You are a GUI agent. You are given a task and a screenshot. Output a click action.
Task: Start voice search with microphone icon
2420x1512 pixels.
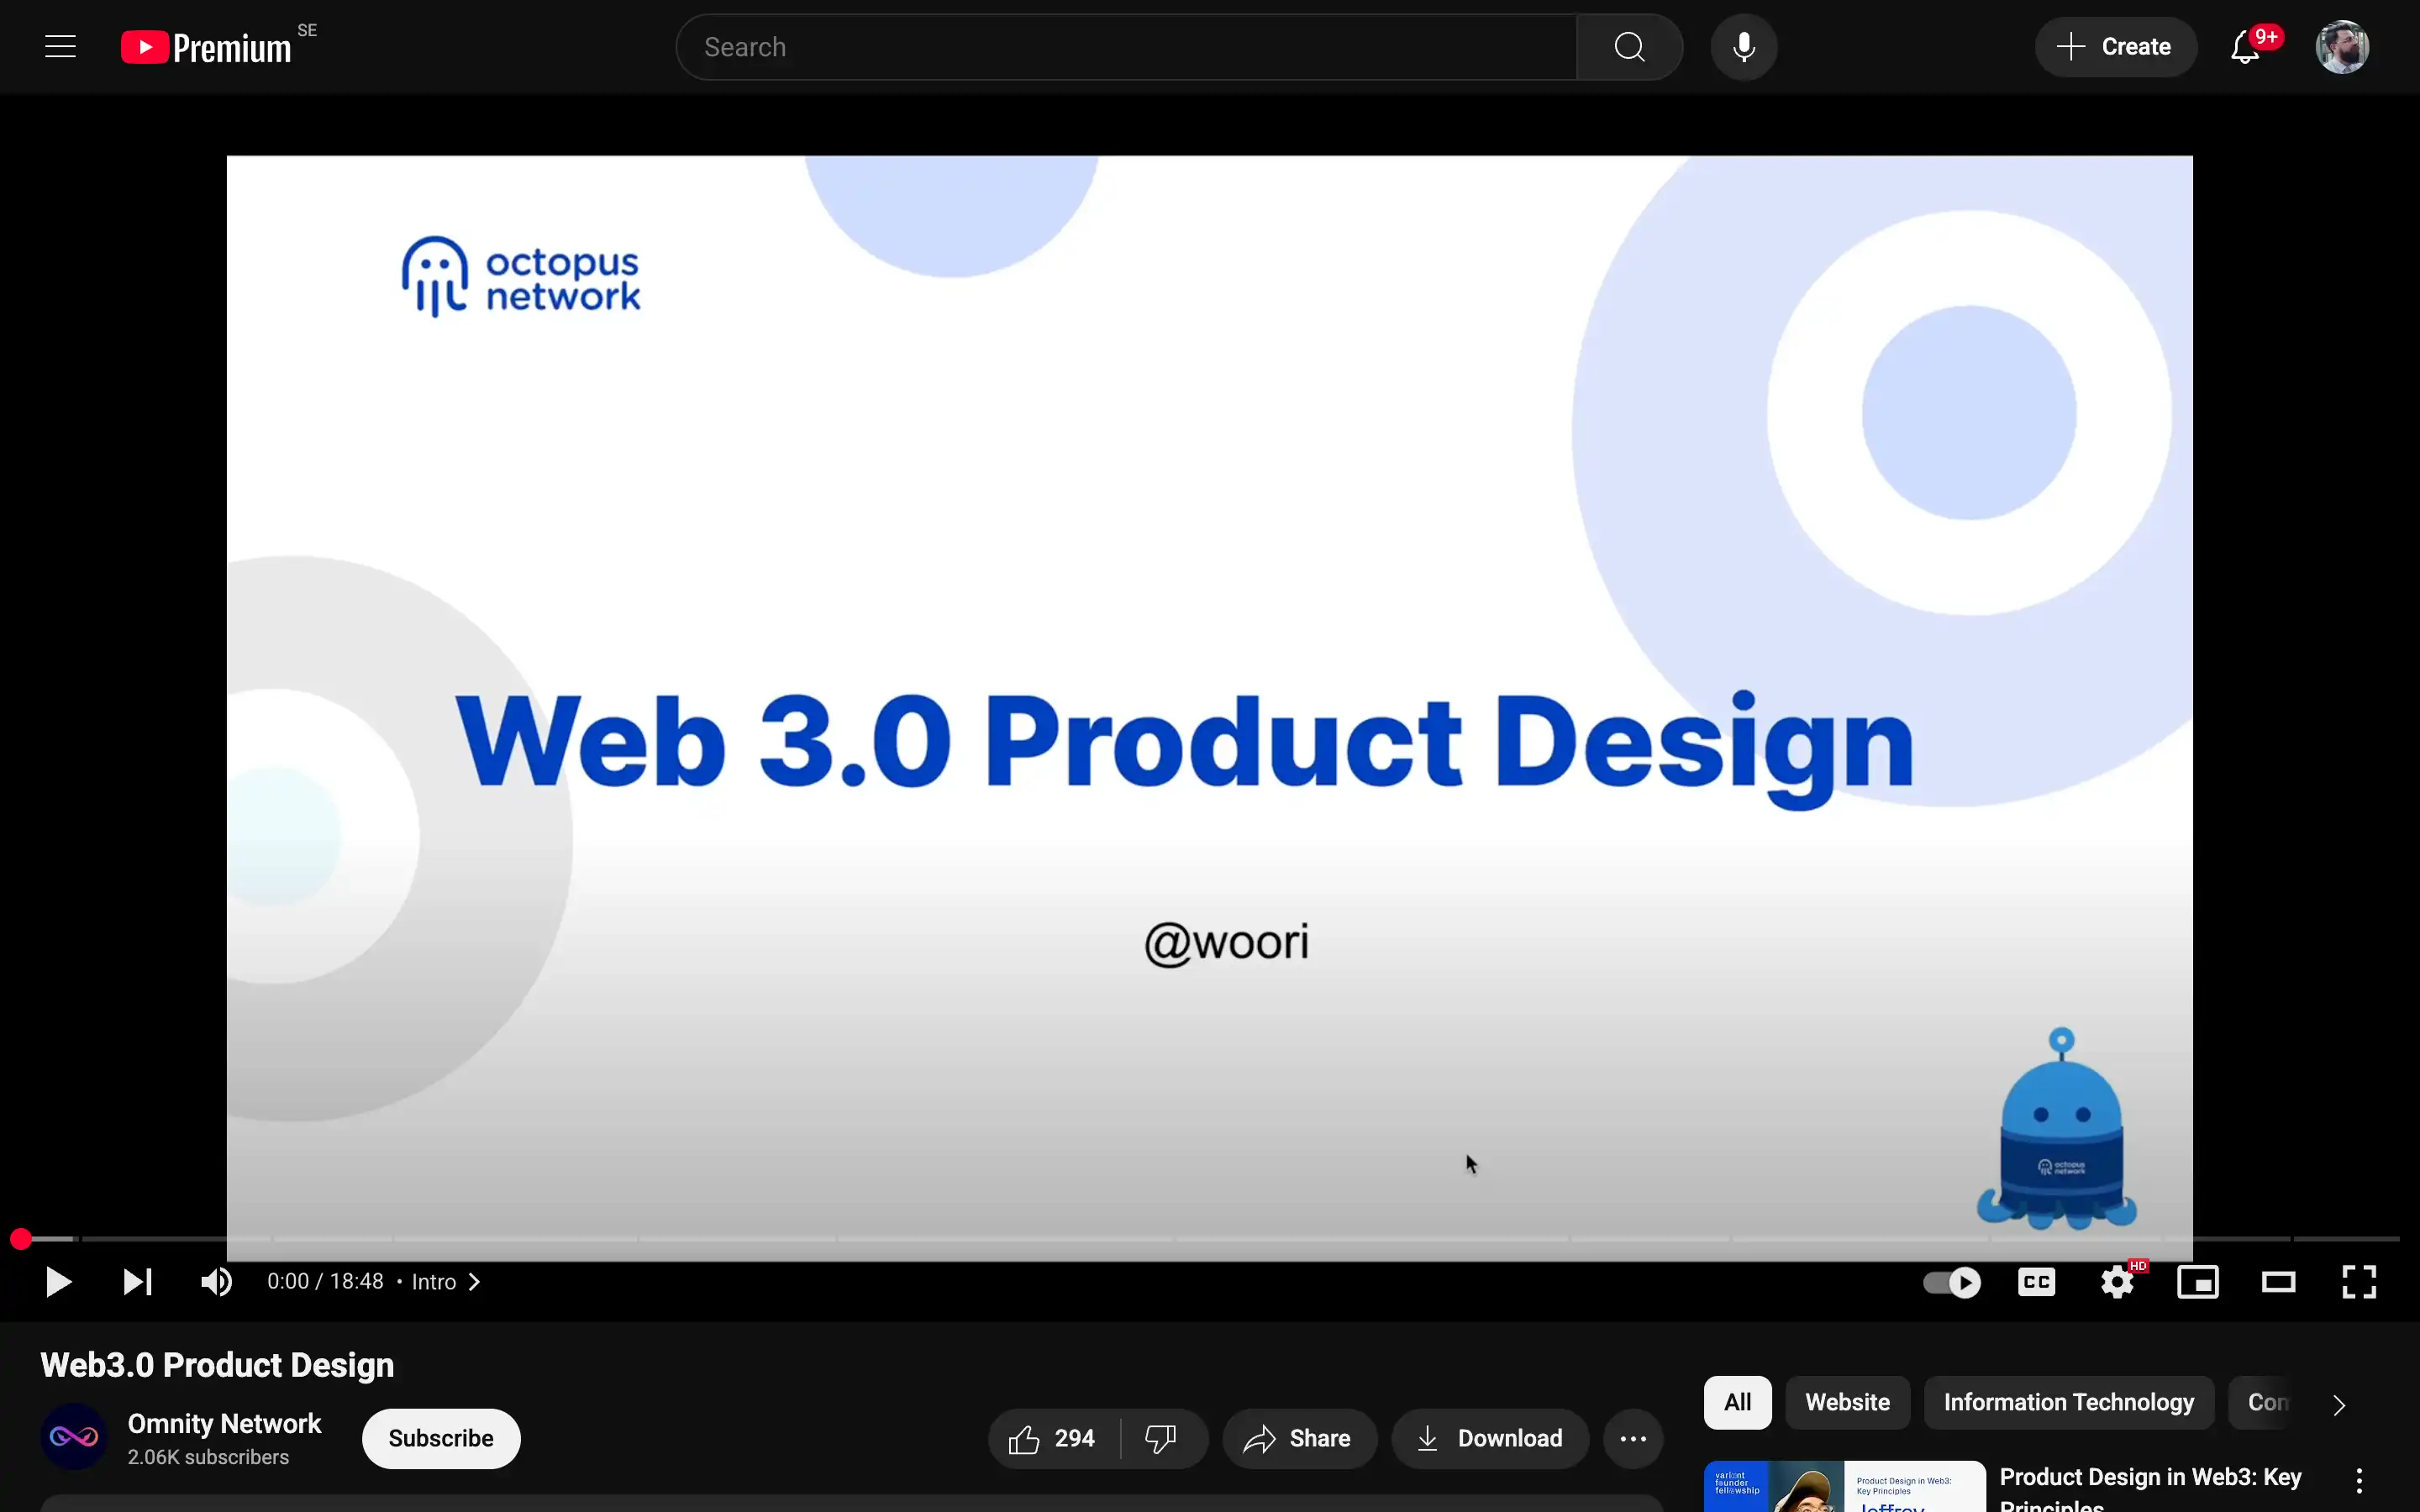point(1743,47)
